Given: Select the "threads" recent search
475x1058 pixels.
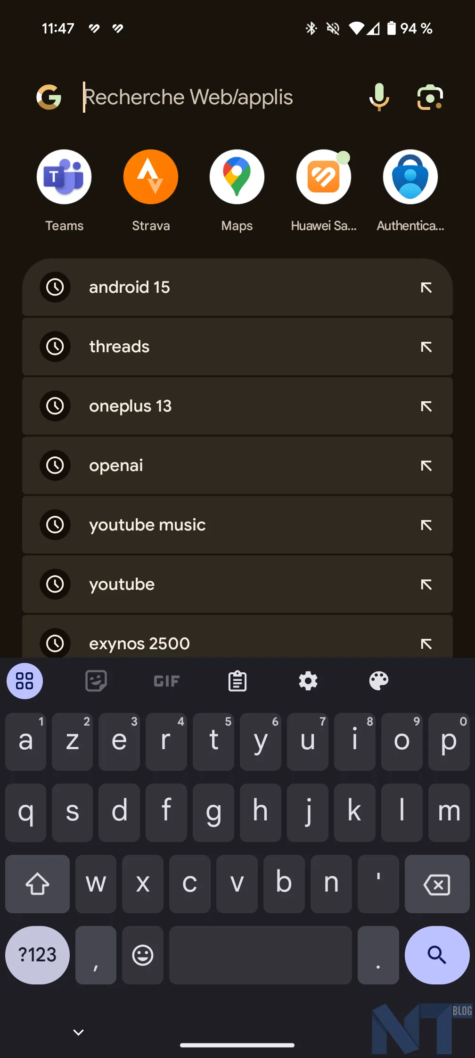Looking at the screenshot, I should click(237, 347).
